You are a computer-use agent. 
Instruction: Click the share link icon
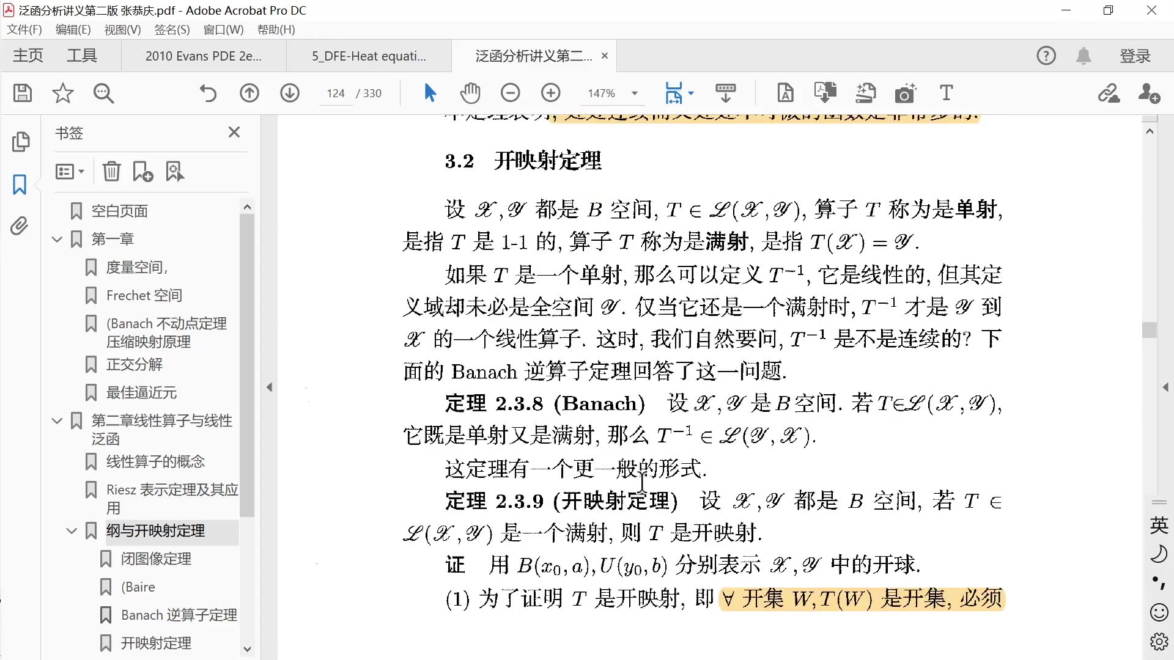(1109, 93)
